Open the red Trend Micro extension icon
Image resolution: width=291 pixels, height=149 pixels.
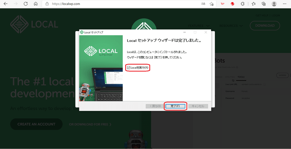coord(232,4)
